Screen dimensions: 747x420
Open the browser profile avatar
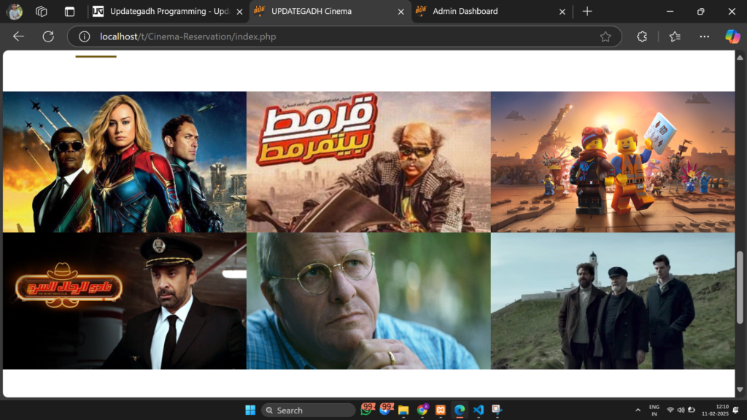click(x=15, y=12)
